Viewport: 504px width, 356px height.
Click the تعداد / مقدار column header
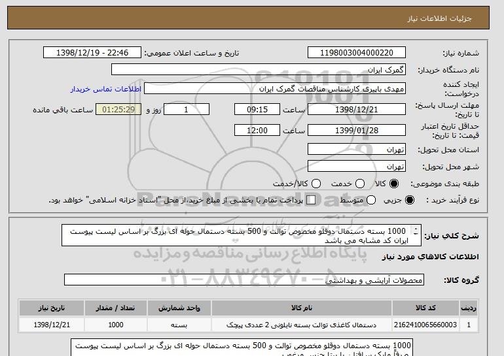click(116, 308)
